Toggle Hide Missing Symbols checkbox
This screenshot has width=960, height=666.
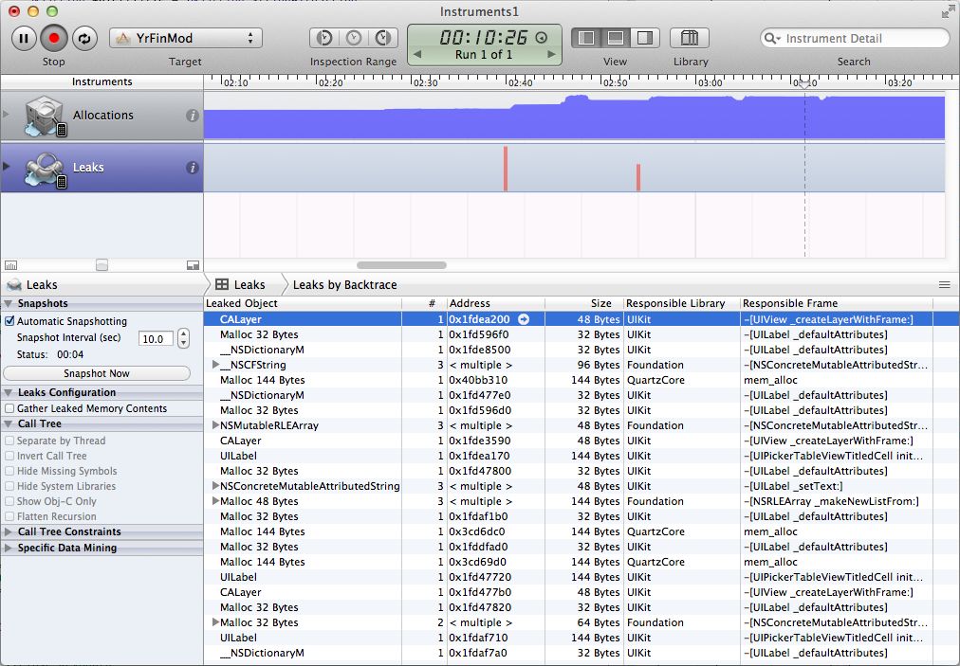(9, 472)
